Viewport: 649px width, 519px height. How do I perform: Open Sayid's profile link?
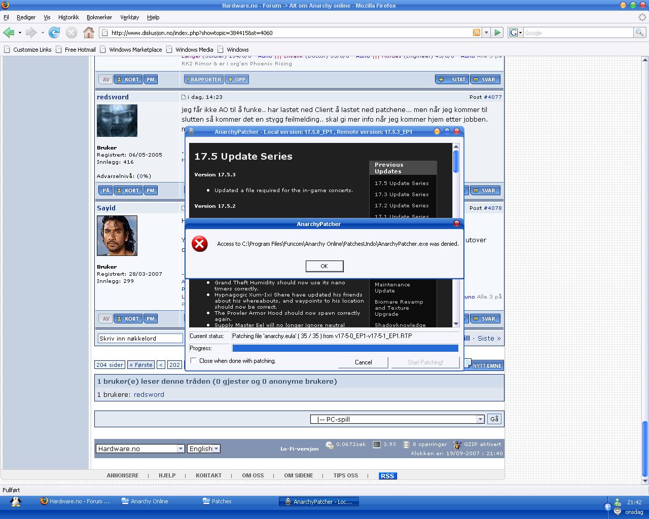point(106,208)
